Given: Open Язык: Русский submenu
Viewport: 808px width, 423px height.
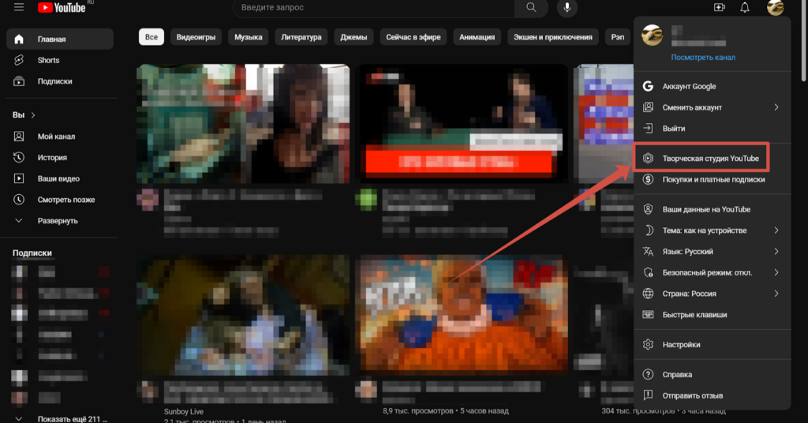Looking at the screenshot, I should (x=713, y=252).
